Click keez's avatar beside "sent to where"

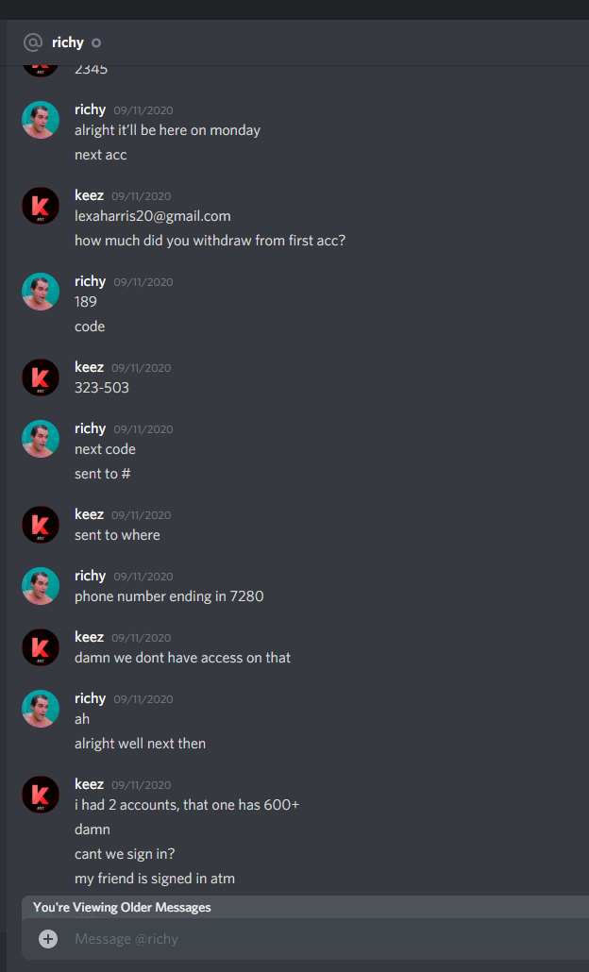click(x=41, y=525)
